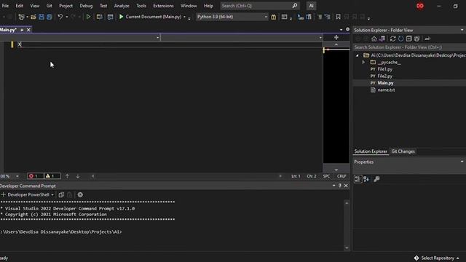Select name.txt in Solution Explorer

[x=386, y=90]
